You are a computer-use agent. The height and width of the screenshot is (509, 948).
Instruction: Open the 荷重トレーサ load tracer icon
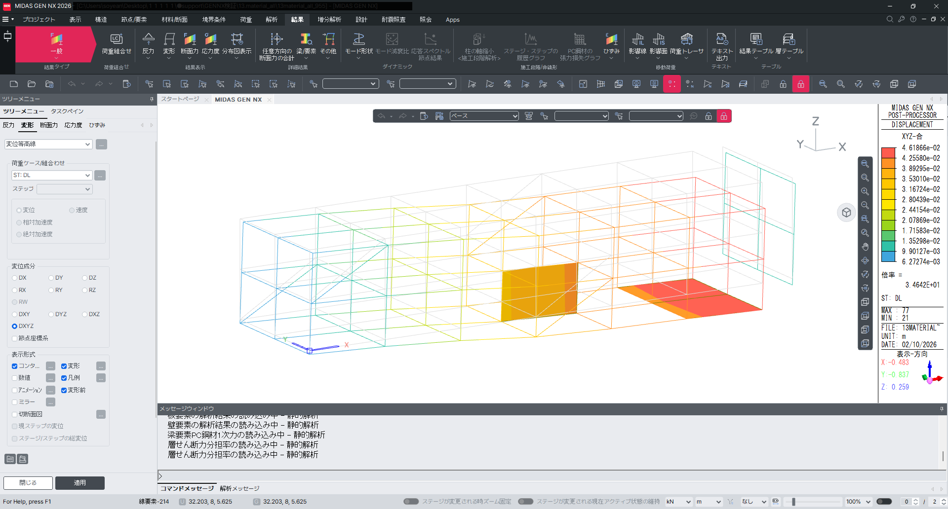point(687,43)
